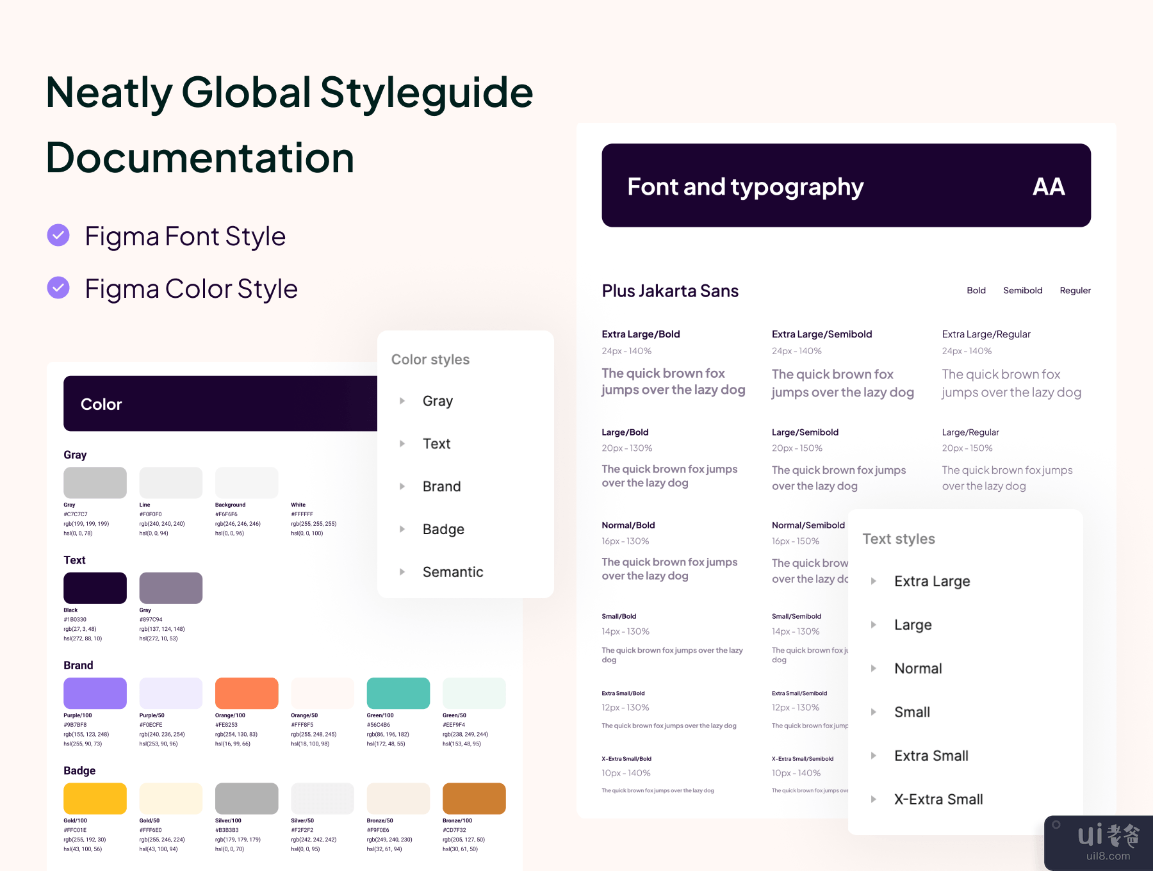Click the Black text color swatch
Viewport: 1153px width, 871px height.
coord(95,588)
